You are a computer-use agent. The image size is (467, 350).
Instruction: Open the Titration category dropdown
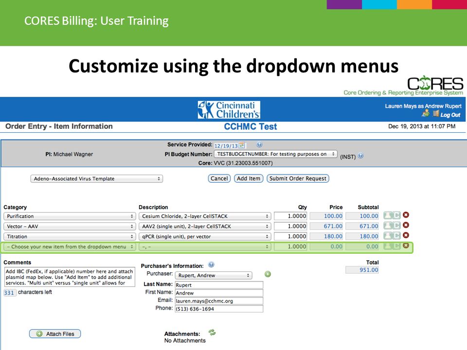click(70, 237)
